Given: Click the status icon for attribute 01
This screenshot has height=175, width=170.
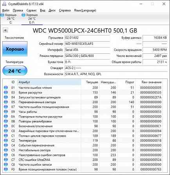Looking at the screenshot, I should (6, 87).
